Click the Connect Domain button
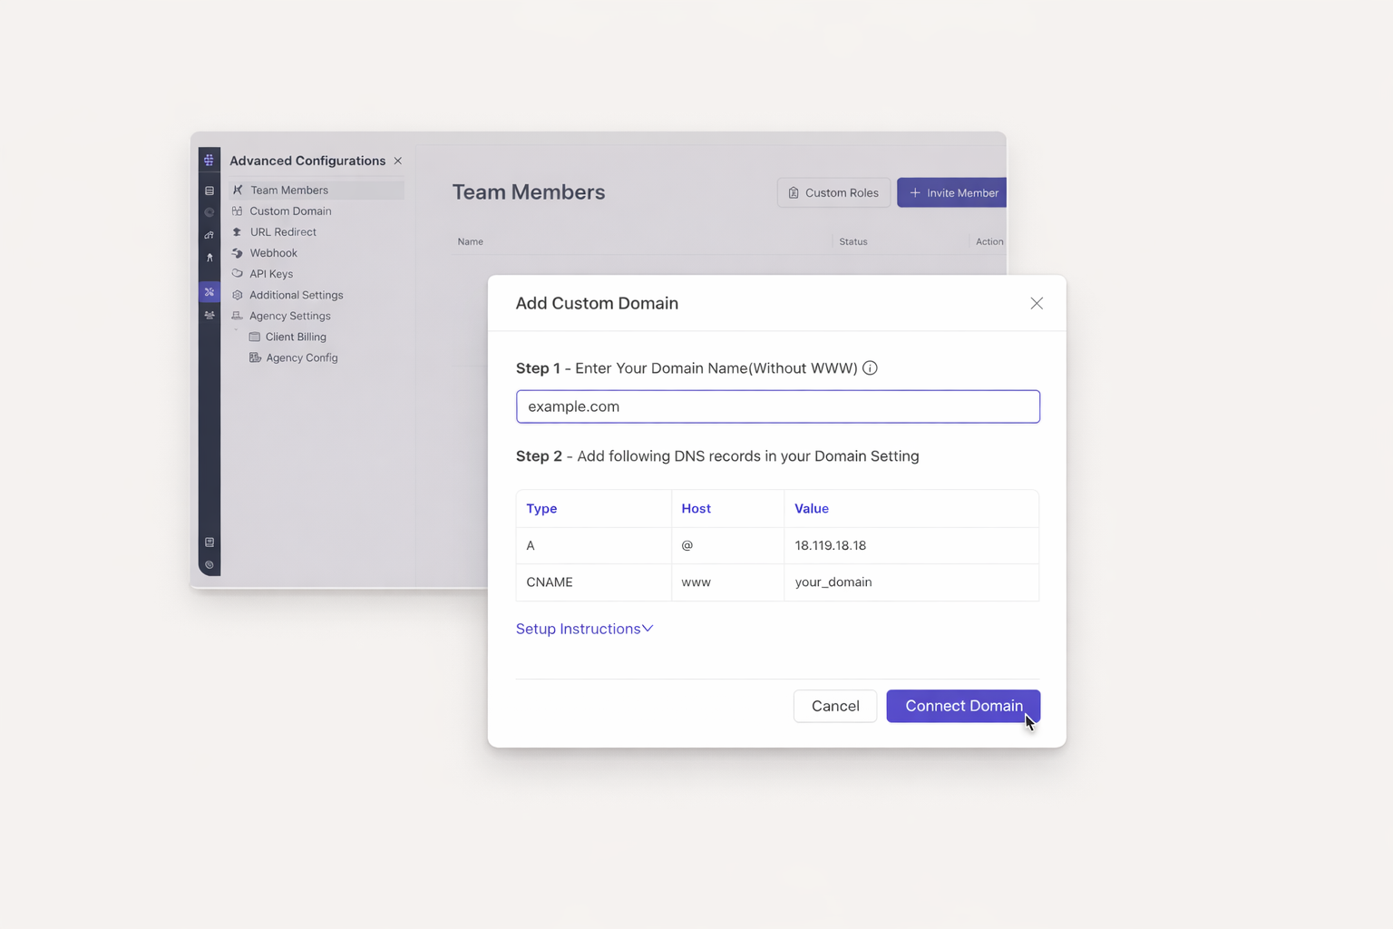Image resolution: width=1393 pixels, height=929 pixels. point(962,706)
